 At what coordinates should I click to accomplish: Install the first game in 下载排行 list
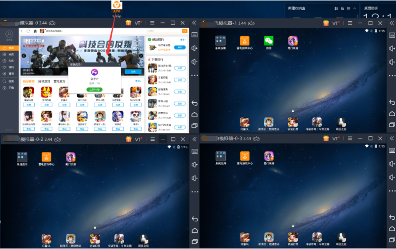(x=180, y=68)
